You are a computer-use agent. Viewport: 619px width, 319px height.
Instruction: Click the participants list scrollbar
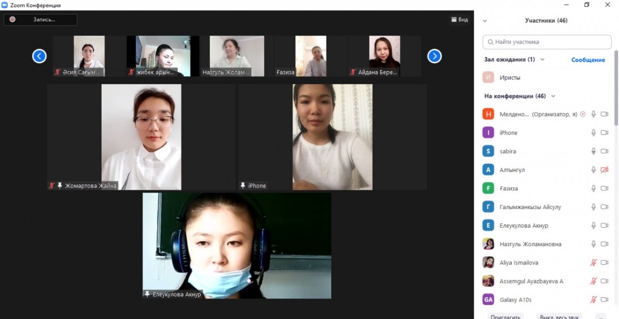pyautogui.click(x=616, y=88)
